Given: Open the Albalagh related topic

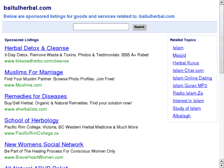Looking at the screenshot, I should [x=181, y=116].
